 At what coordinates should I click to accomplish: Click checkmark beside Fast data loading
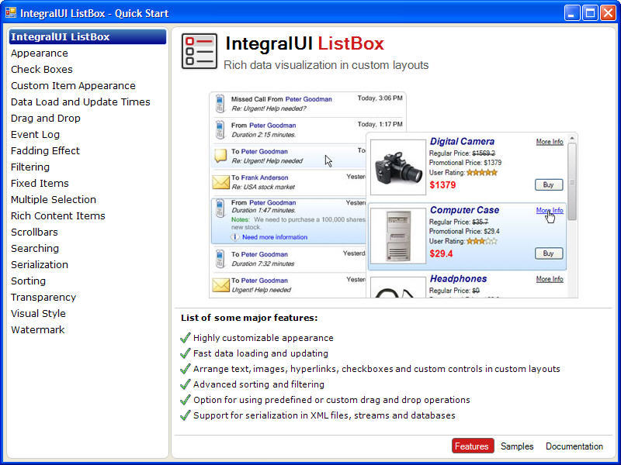coord(186,353)
